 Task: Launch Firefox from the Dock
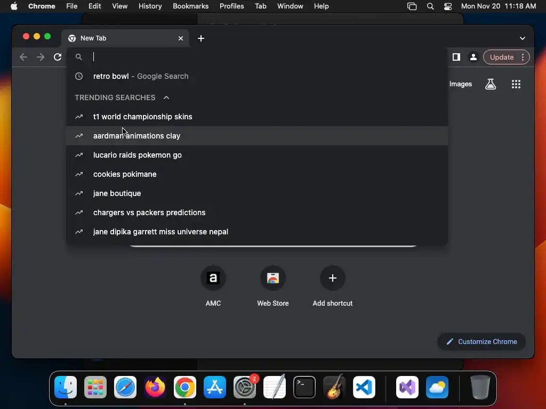click(x=155, y=387)
